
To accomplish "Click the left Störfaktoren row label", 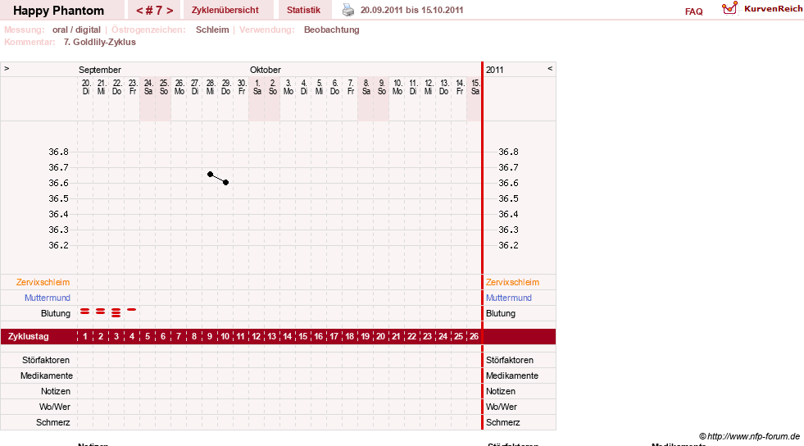I will [x=46, y=361].
